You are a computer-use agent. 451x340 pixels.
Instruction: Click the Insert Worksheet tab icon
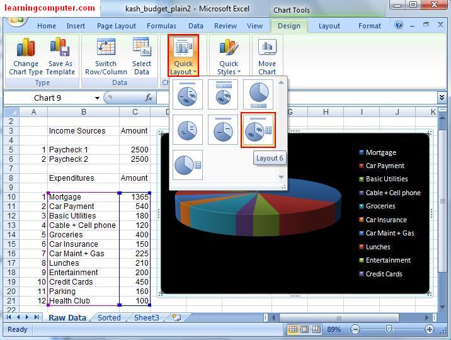(x=176, y=317)
